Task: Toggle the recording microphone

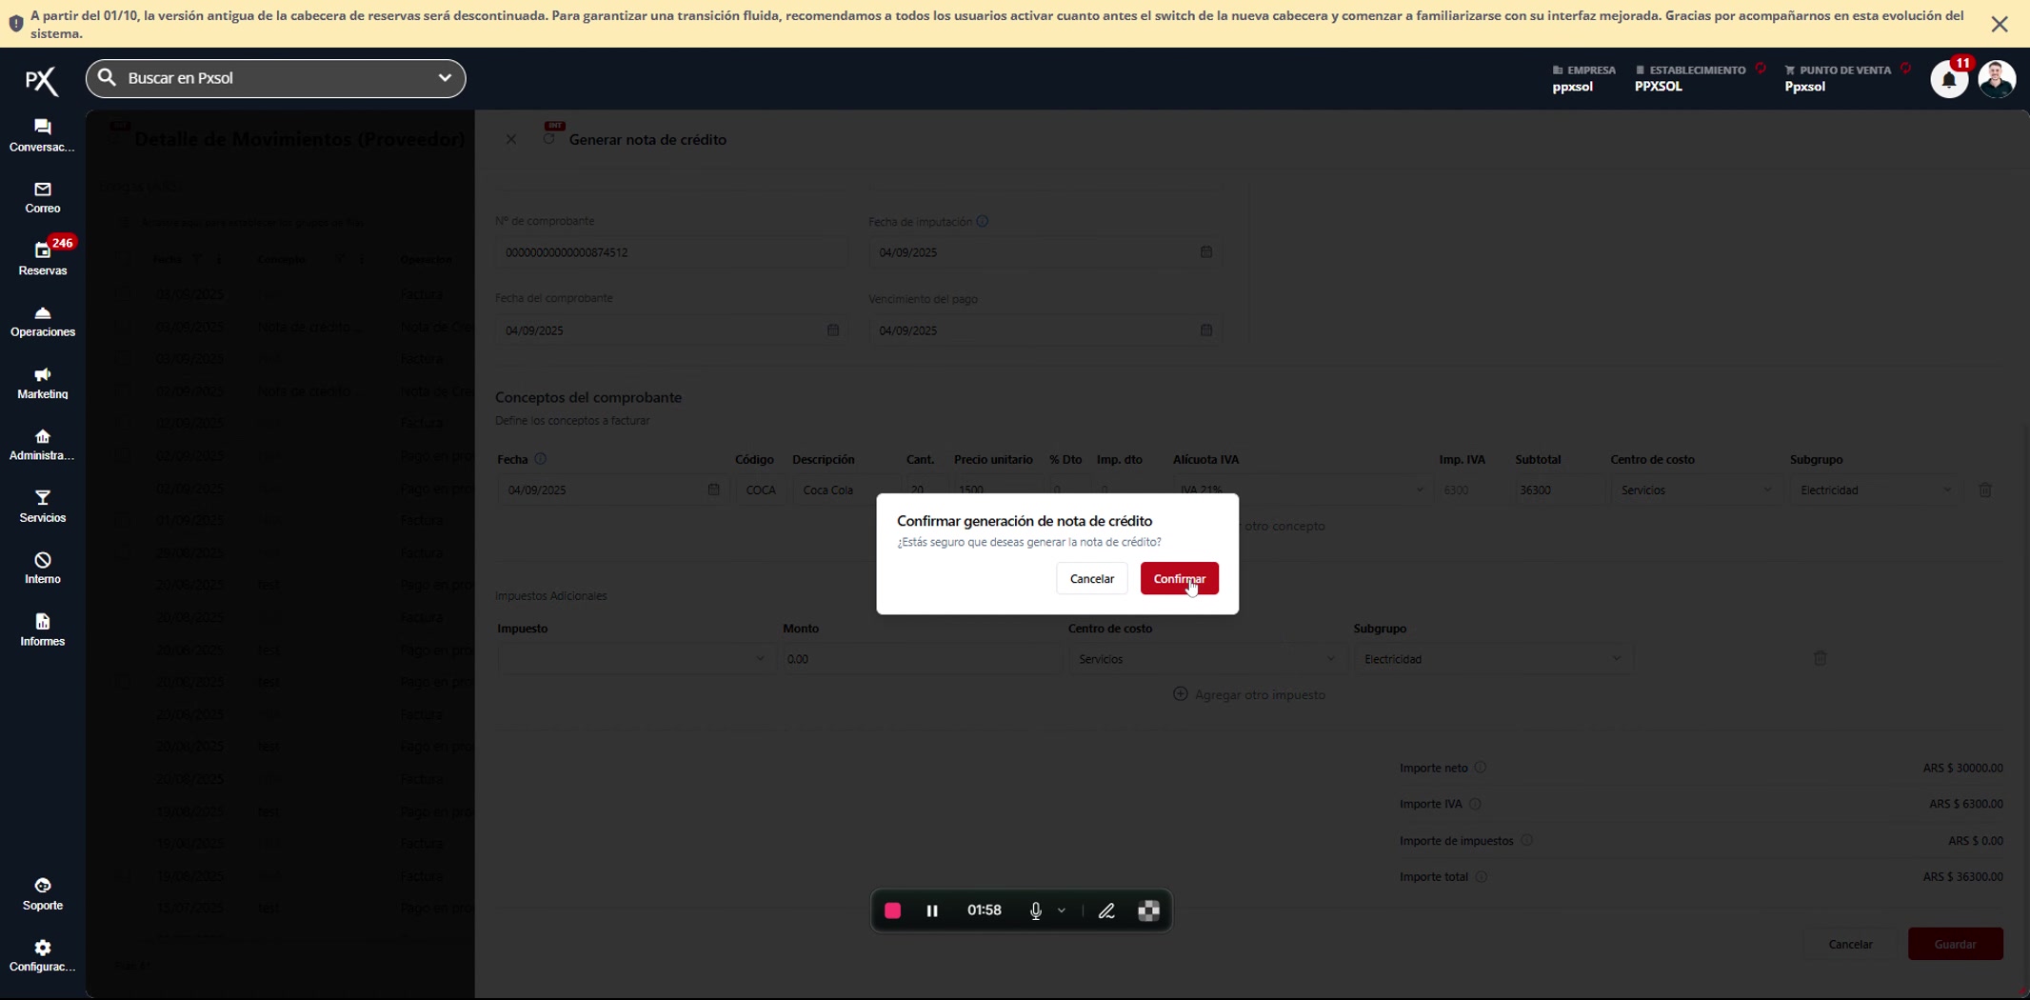Action: point(1035,910)
